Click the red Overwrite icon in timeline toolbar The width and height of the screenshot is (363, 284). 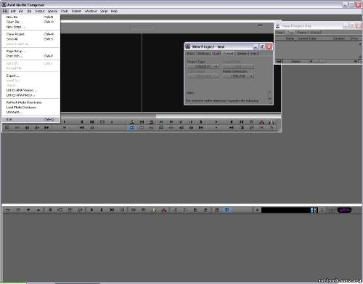pos(164,210)
